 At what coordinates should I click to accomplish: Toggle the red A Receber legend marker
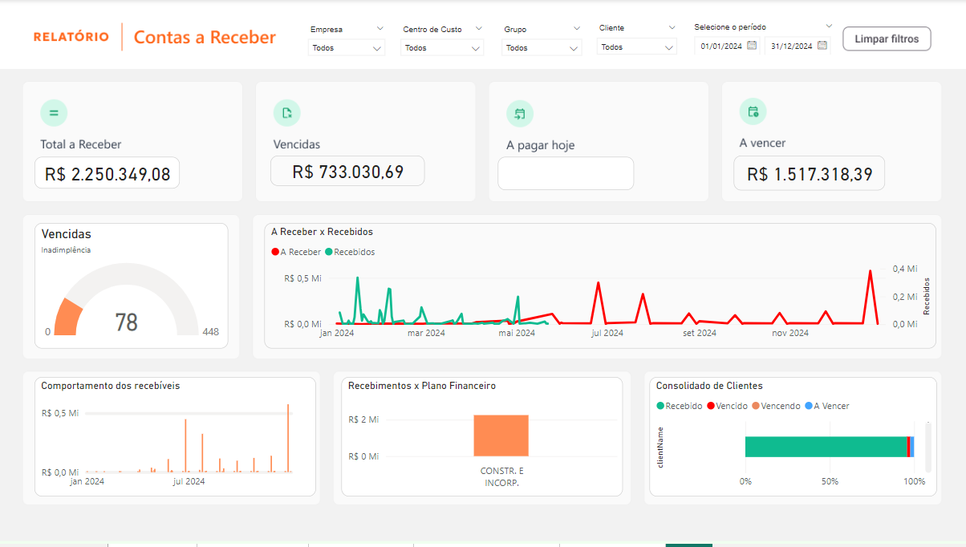click(x=275, y=252)
